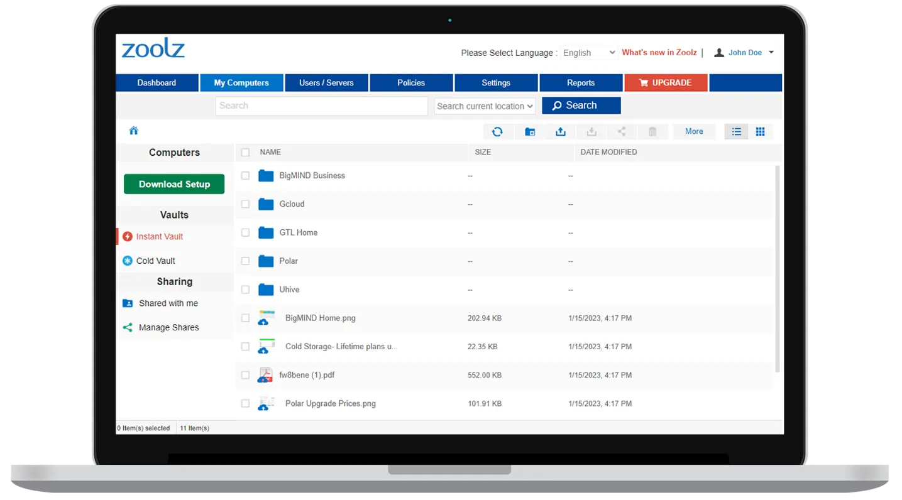Sort by the NAME column header
This screenshot has width=902, height=500.
pyautogui.click(x=270, y=152)
